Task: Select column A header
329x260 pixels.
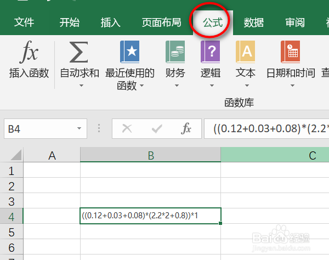Action: click(52, 155)
